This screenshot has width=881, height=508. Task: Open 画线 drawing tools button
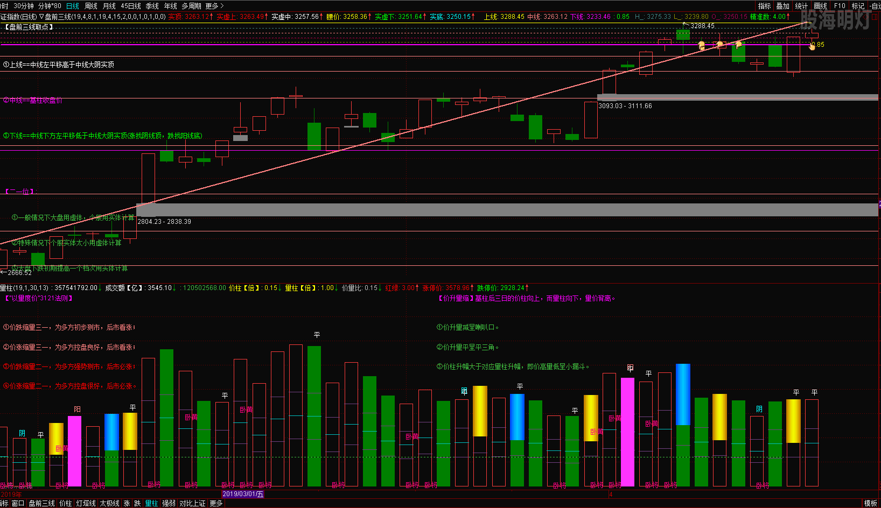point(821,6)
